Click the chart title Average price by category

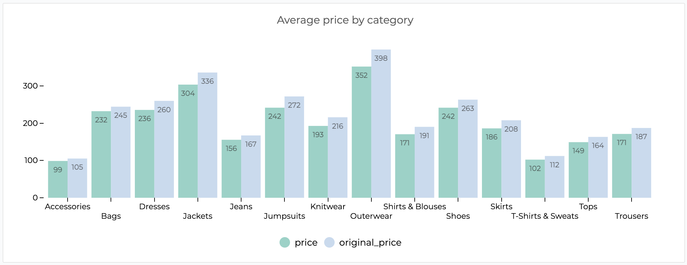coord(345,20)
